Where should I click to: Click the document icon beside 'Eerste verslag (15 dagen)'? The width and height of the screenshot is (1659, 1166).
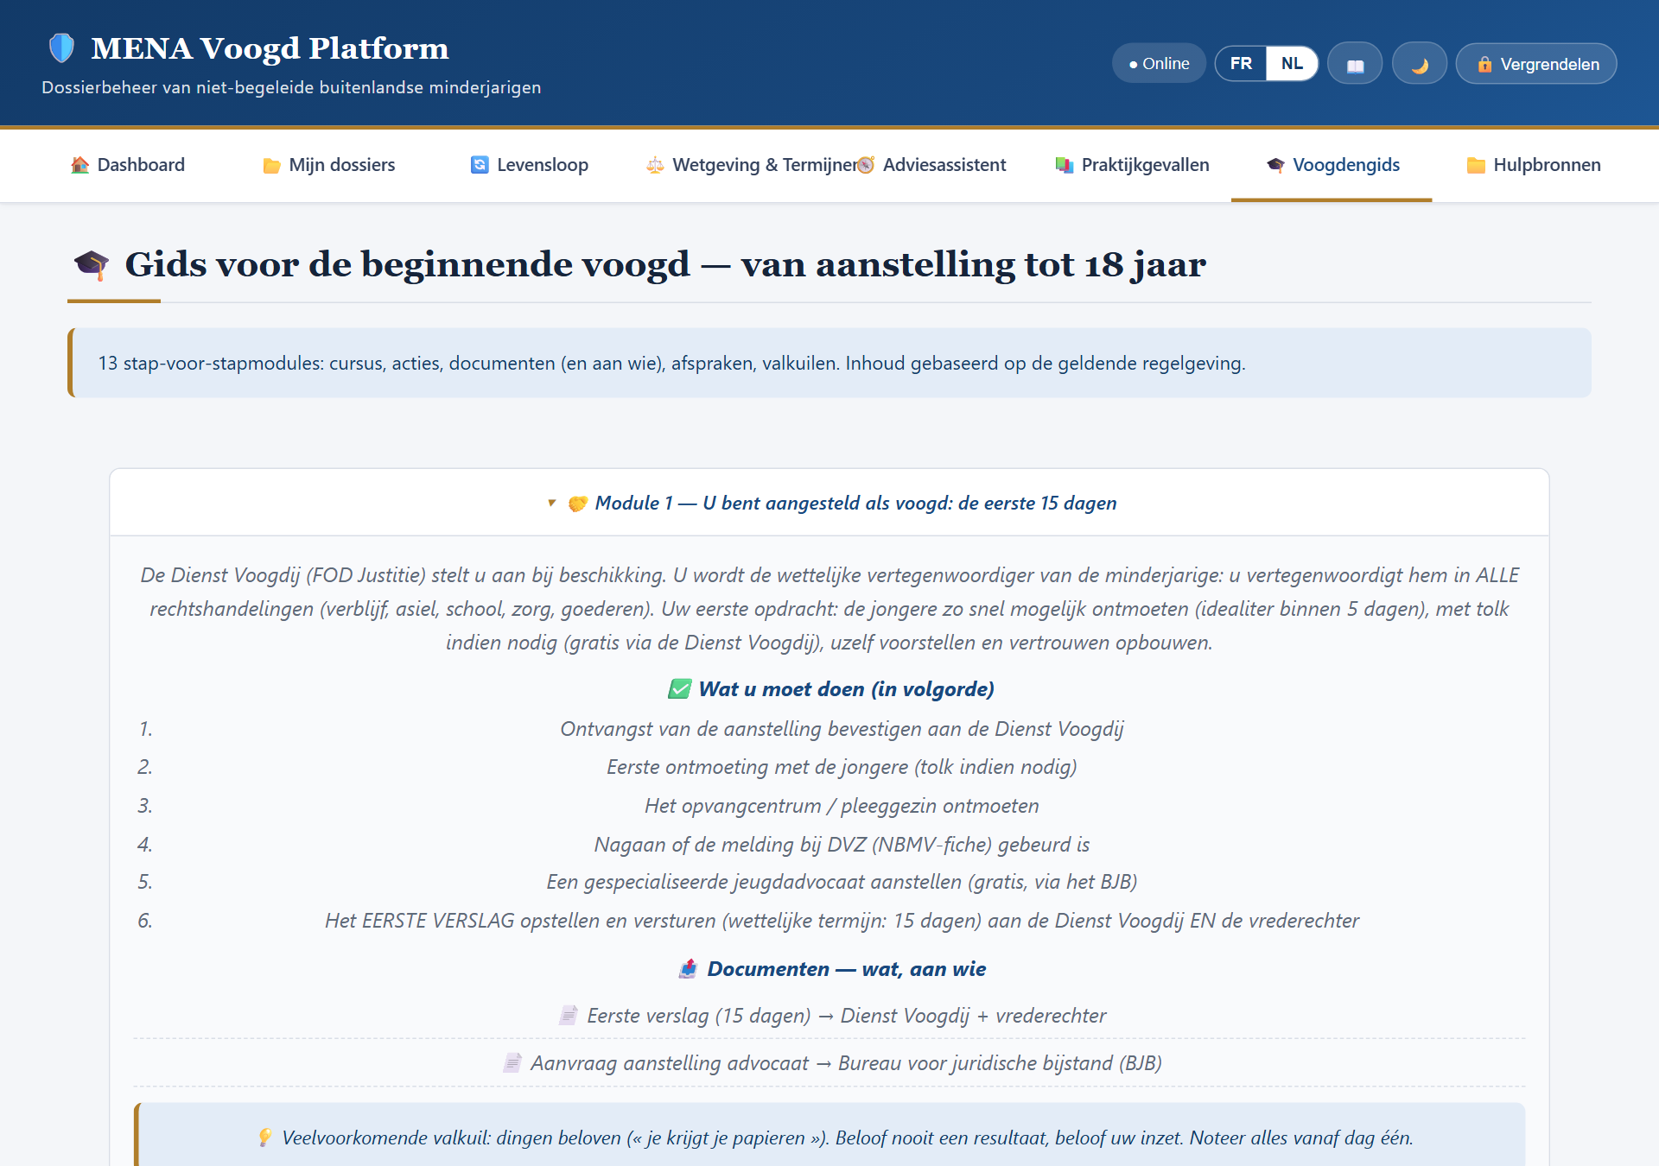[x=568, y=1016]
